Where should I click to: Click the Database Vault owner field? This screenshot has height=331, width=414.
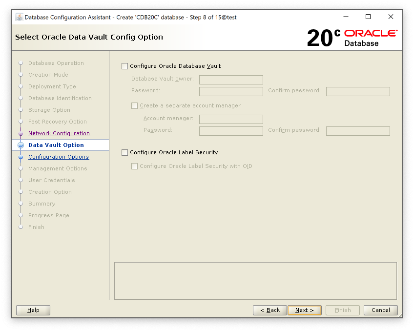(x=231, y=80)
